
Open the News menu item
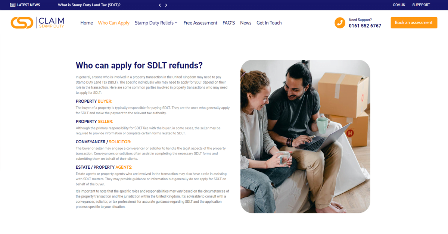pos(246,23)
